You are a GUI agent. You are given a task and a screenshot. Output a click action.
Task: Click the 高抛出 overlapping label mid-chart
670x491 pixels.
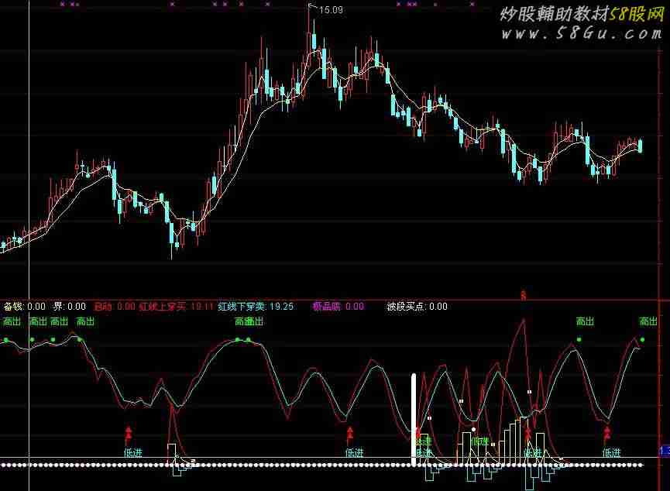coord(249,321)
